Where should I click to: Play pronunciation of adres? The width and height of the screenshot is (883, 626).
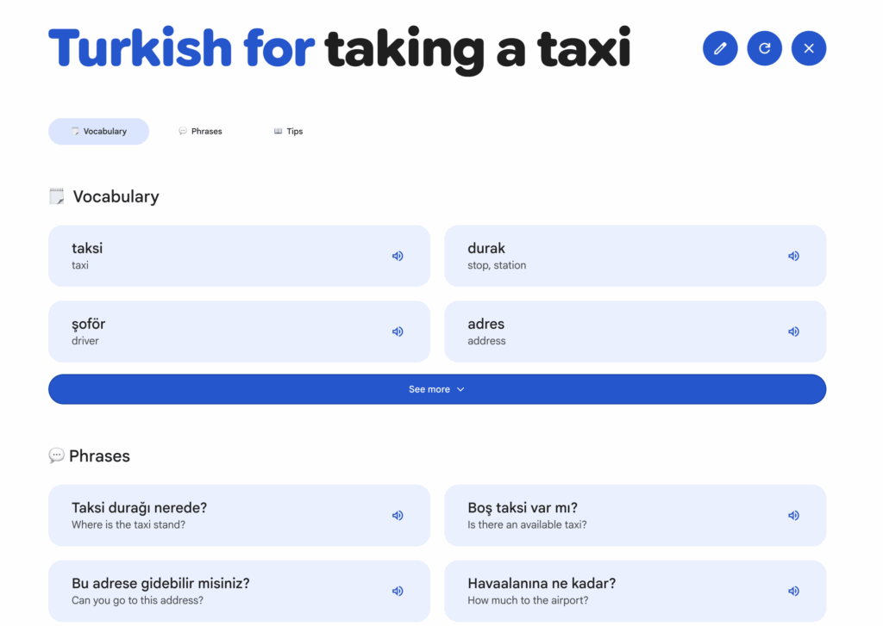pos(793,332)
